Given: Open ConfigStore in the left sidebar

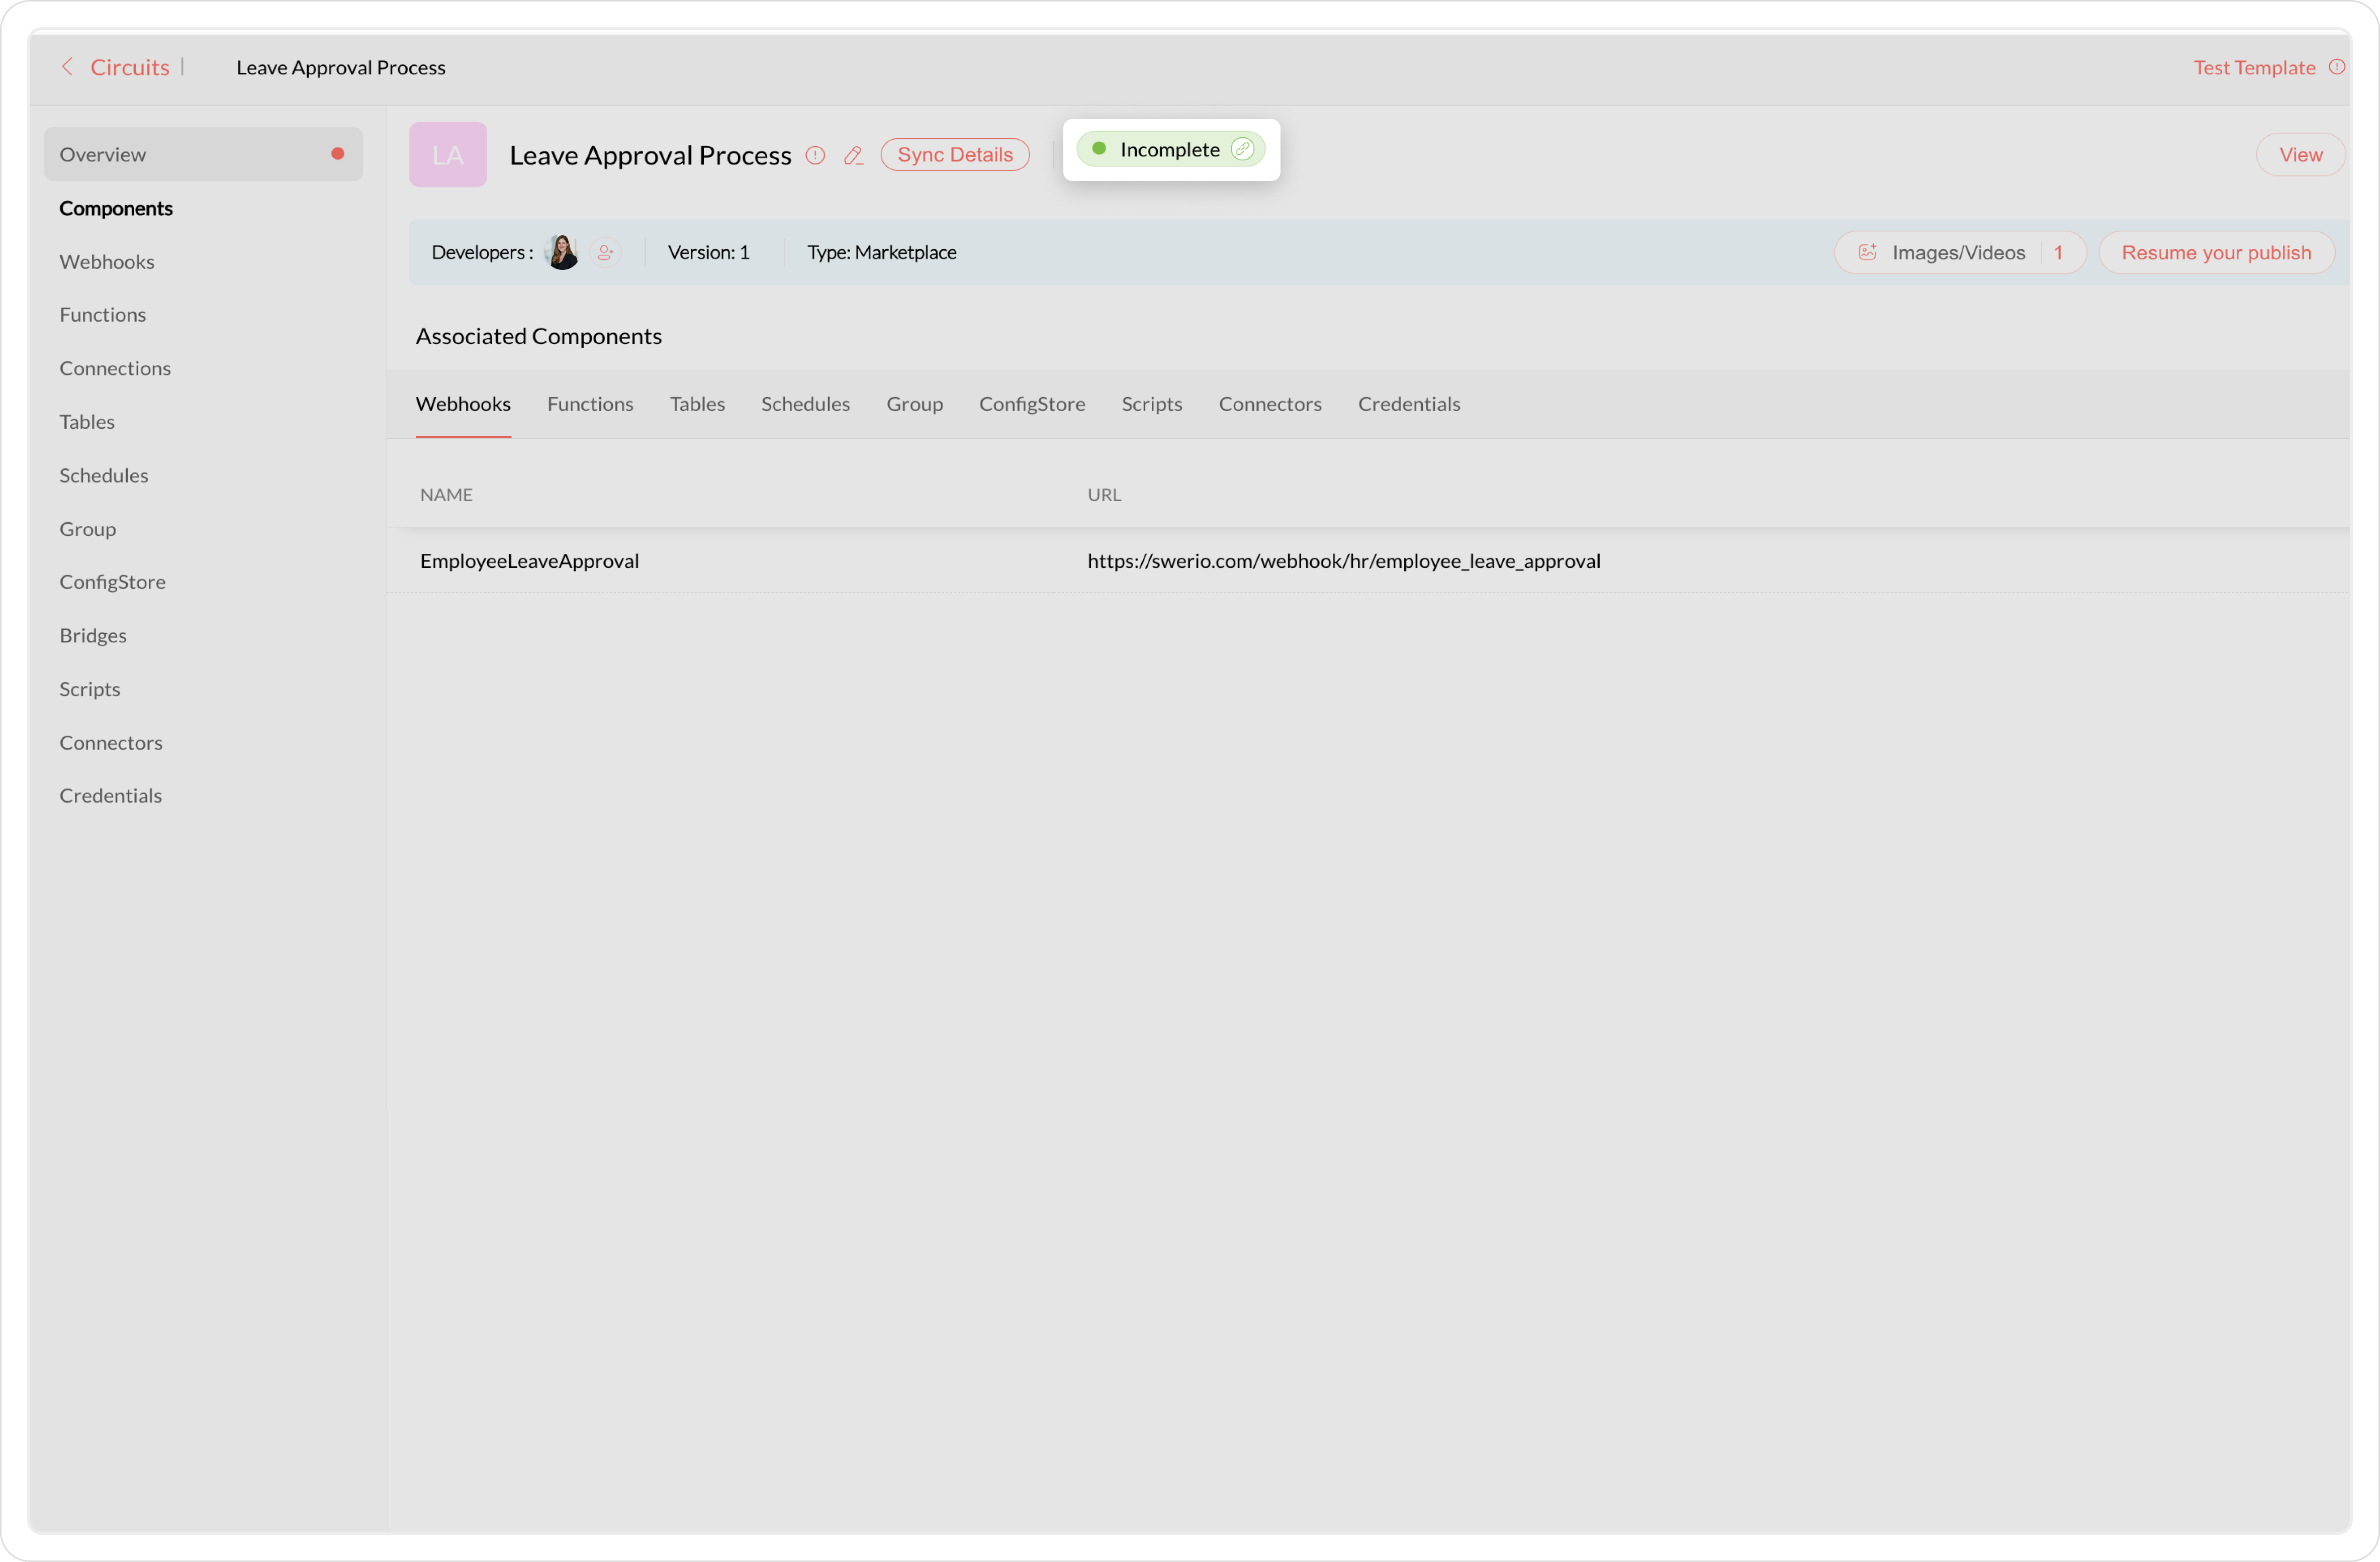Looking at the screenshot, I should 112,581.
